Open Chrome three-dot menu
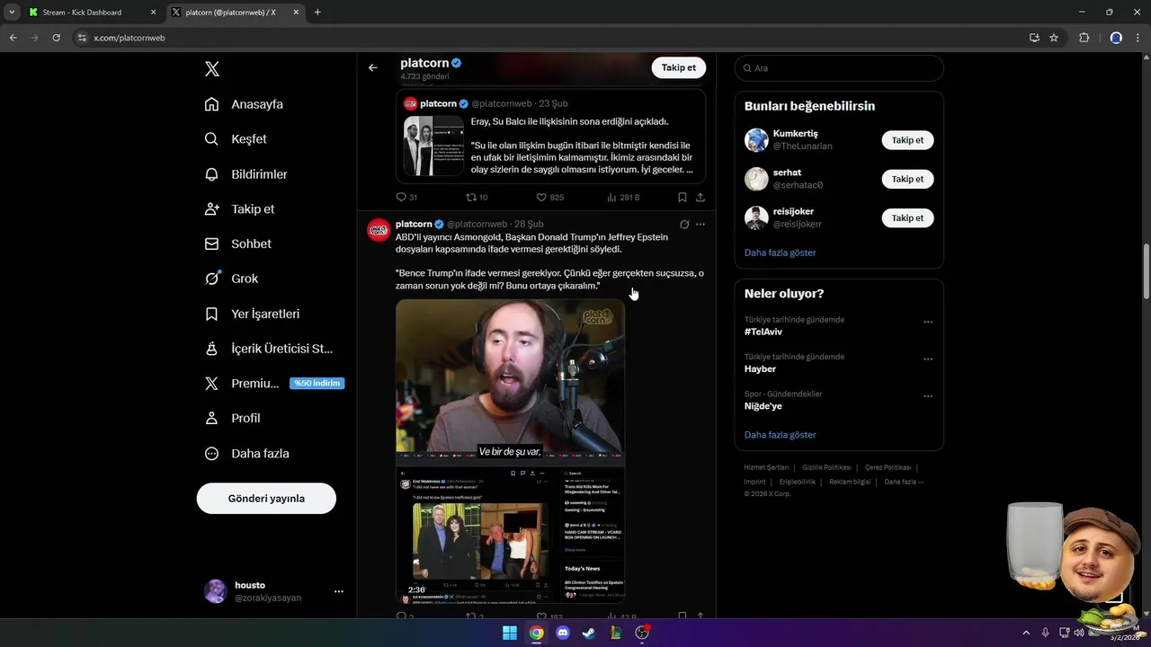 [x=1138, y=38]
